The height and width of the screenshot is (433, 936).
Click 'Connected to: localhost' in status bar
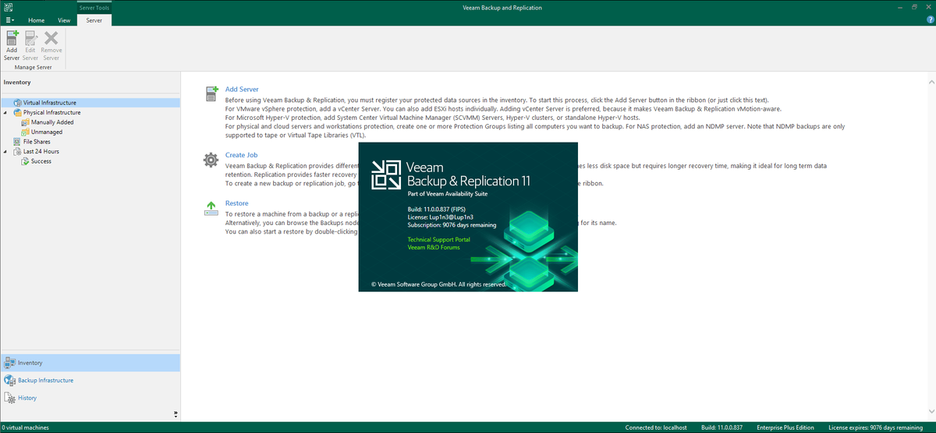[654, 428]
